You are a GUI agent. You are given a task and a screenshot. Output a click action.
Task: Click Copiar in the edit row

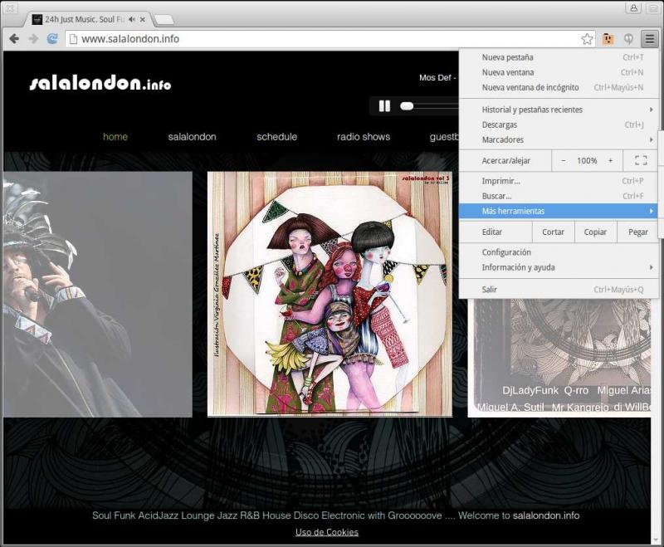pyautogui.click(x=595, y=232)
